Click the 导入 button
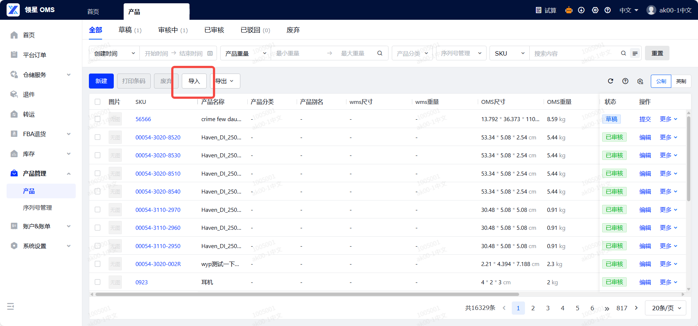The height and width of the screenshot is (326, 698). tap(194, 81)
